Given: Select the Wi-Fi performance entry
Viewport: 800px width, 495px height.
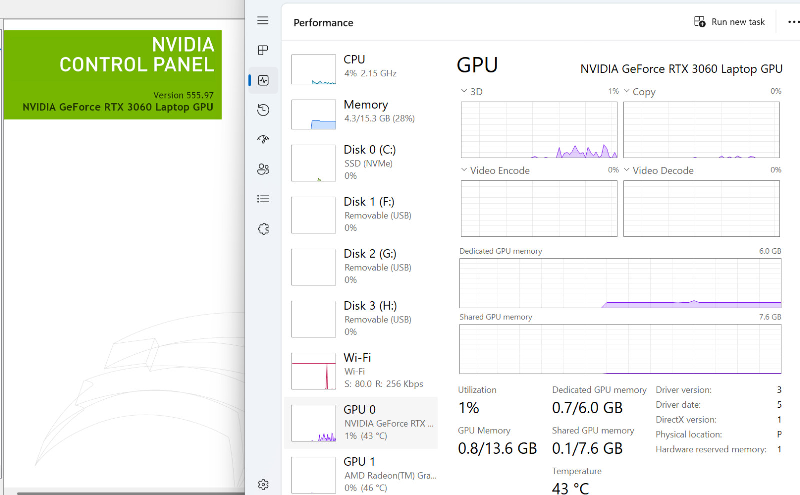Looking at the screenshot, I should pyautogui.click(x=361, y=371).
